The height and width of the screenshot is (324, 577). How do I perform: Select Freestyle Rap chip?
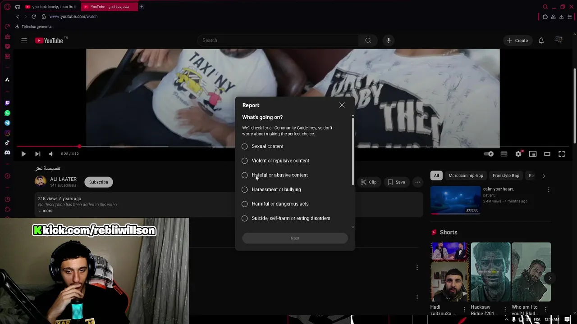point(506,175)
